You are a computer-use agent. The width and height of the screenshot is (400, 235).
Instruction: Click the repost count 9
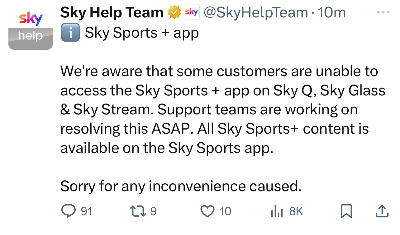(153, 212)
